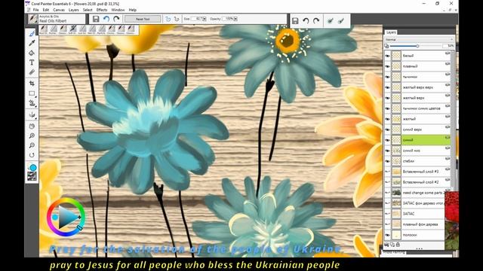The width and height of the screenshot is (483, 271).
Task: Open the Select menu
Action: [x=88, y=10]
